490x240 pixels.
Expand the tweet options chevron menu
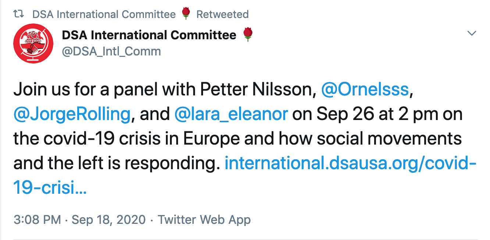(x=471, y=33)
